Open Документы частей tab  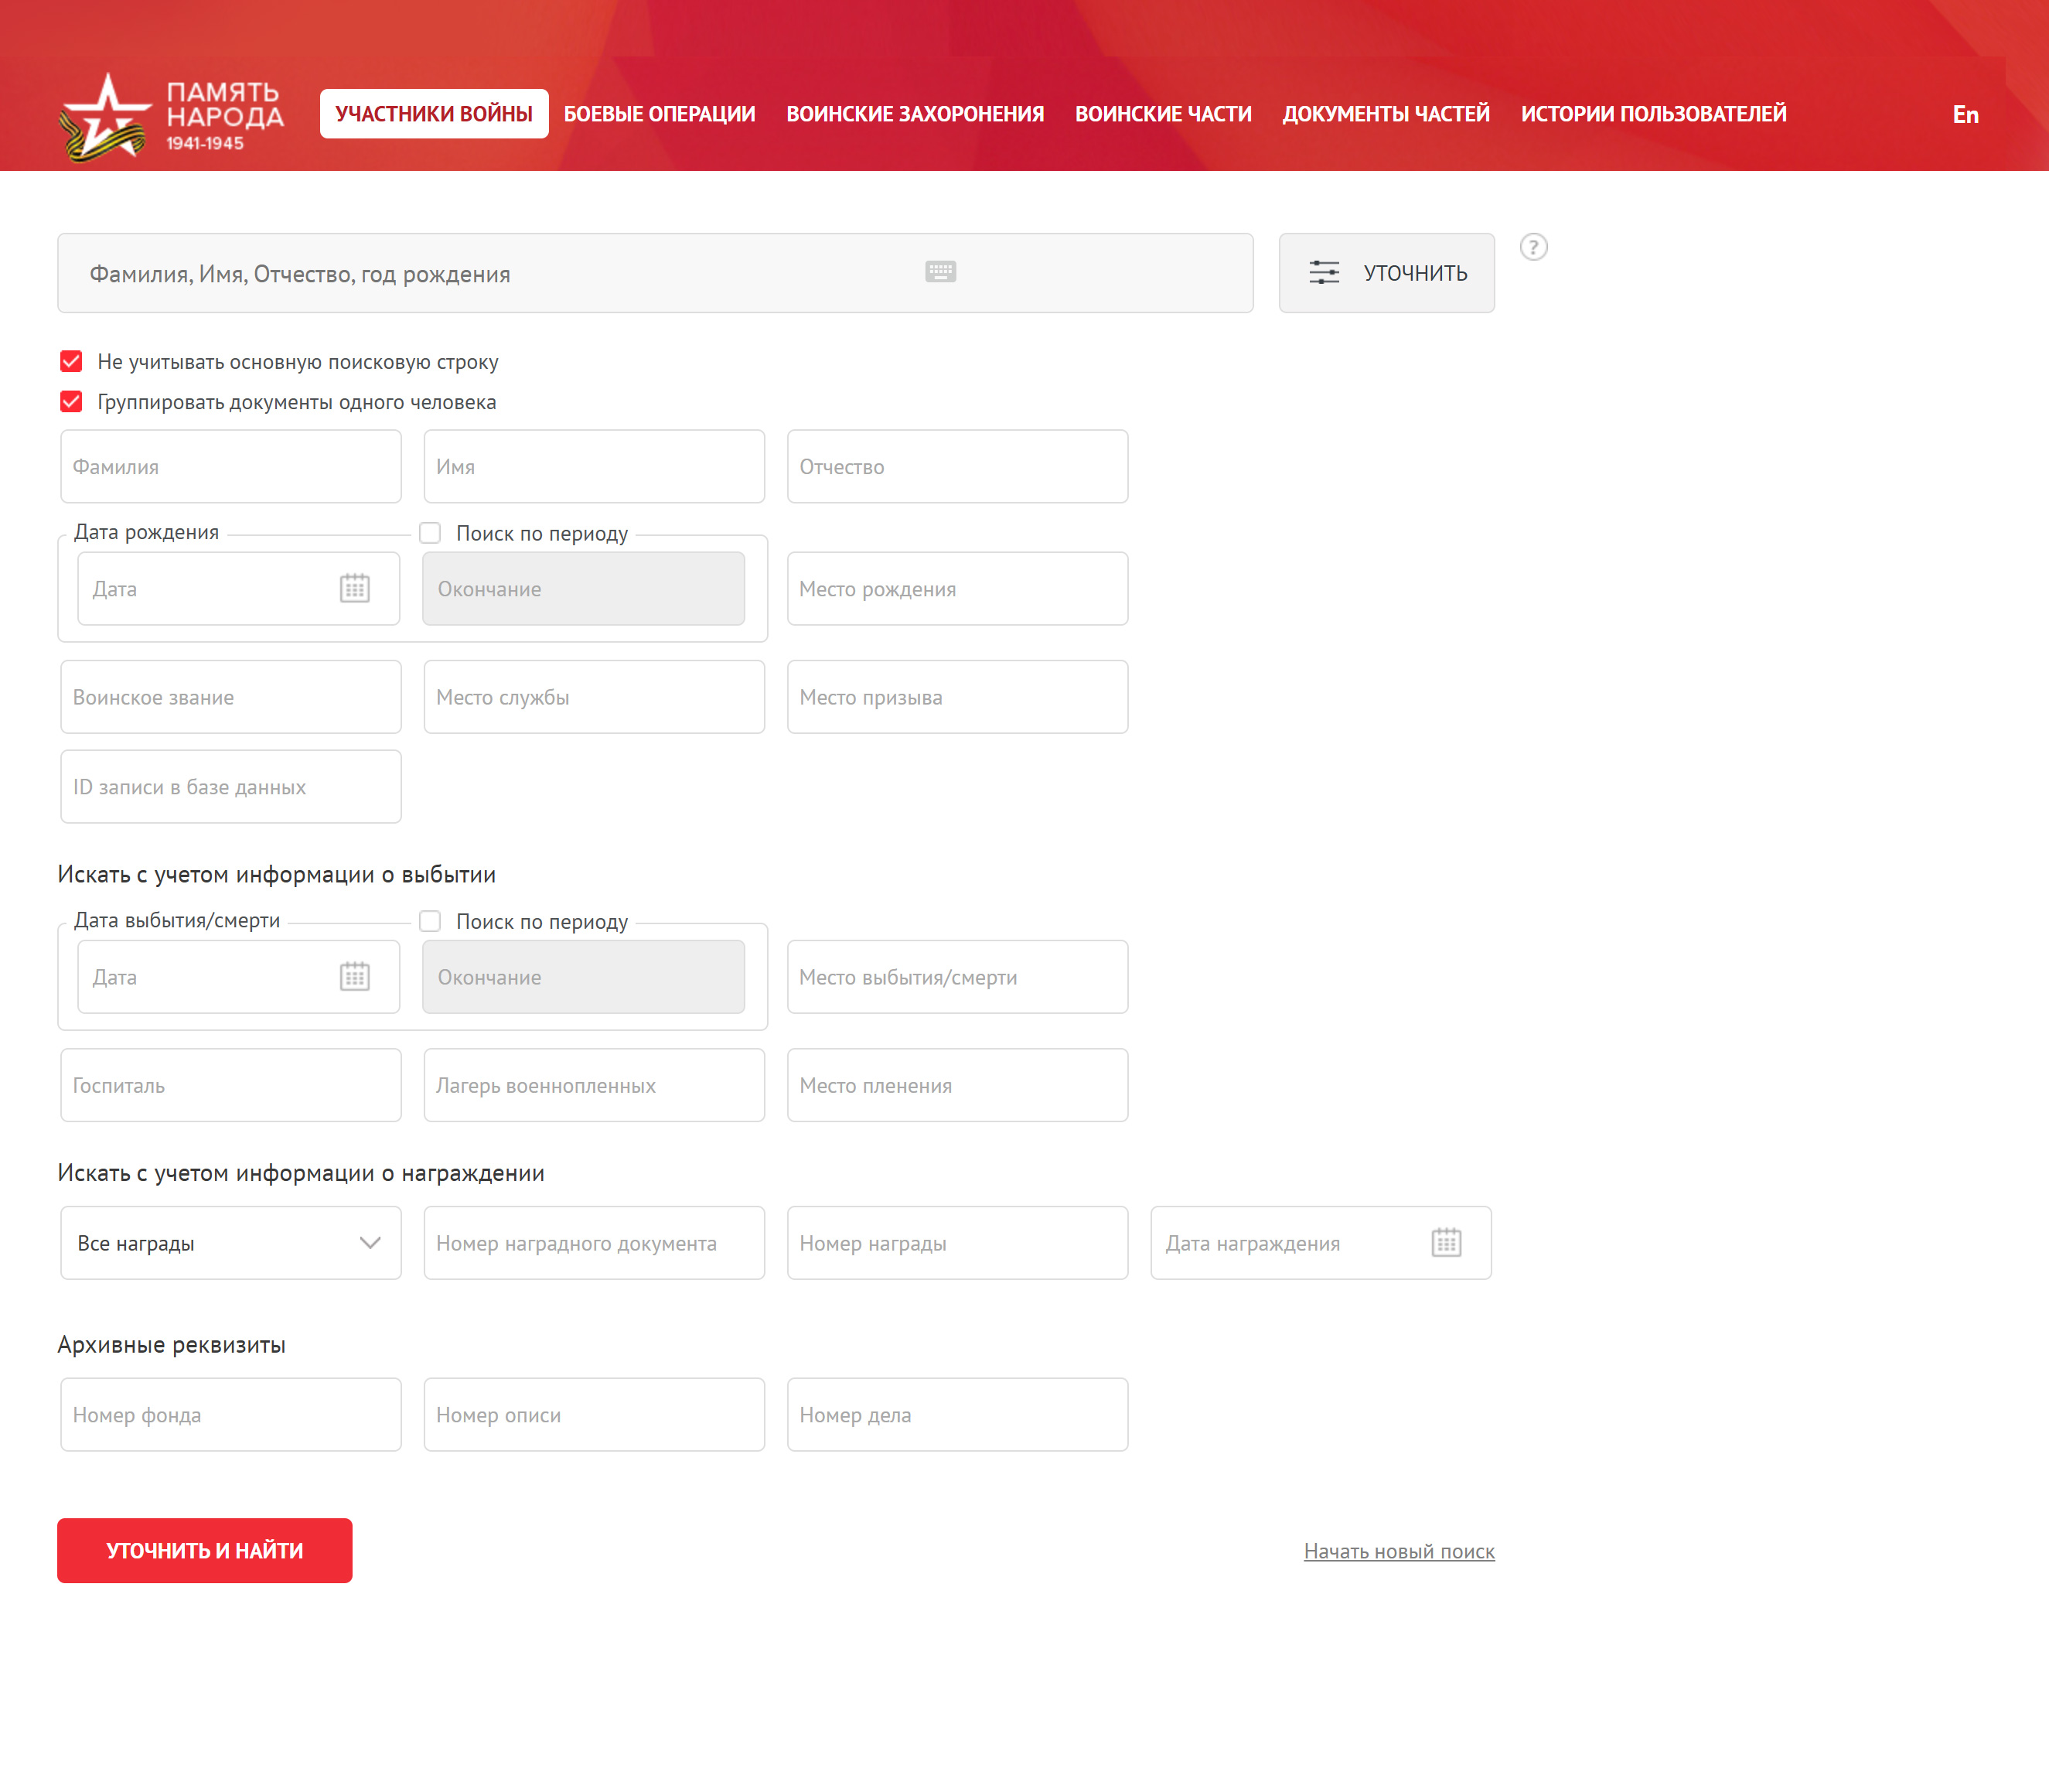(x=1386, y=114)
